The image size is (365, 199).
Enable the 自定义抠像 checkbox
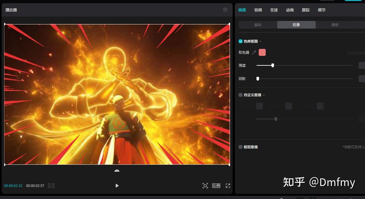(241, 95)
